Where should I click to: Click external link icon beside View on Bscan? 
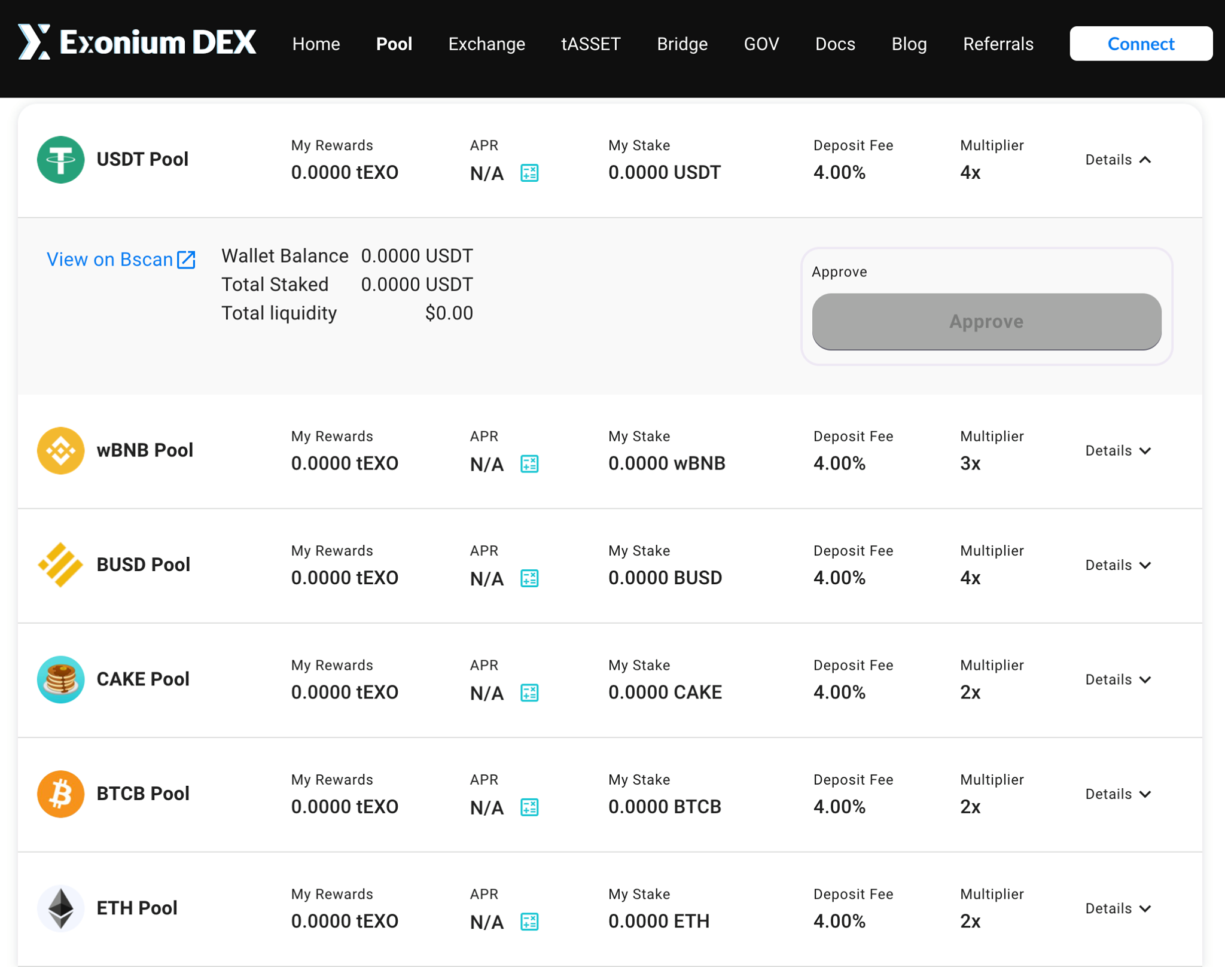click(x=187, y=260)
